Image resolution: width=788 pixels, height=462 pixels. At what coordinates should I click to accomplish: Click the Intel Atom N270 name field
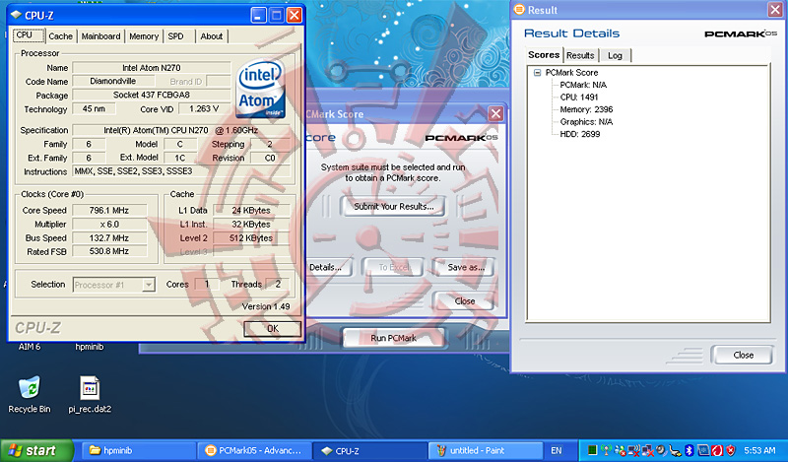pyautogui.click(x=152, y=67)
